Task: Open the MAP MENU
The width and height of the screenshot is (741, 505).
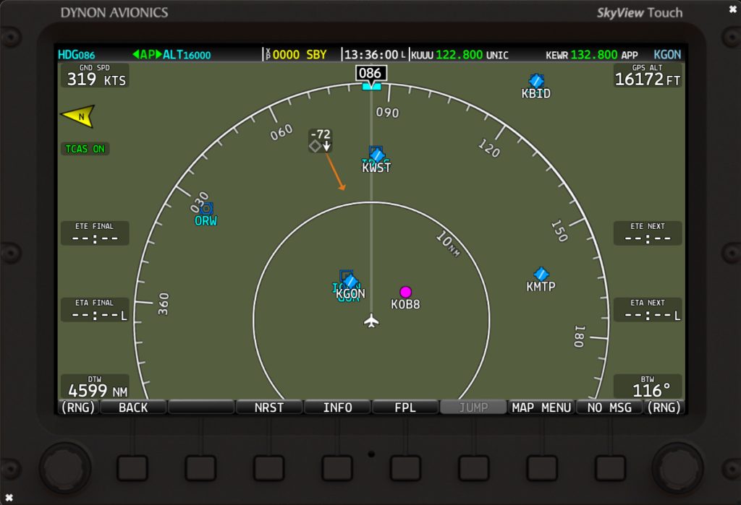Action: click(x=541, y=407)
